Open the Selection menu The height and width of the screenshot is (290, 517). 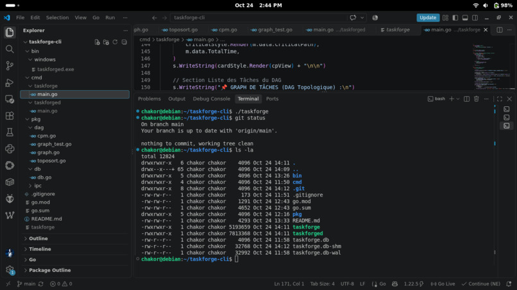click(57, 18)
